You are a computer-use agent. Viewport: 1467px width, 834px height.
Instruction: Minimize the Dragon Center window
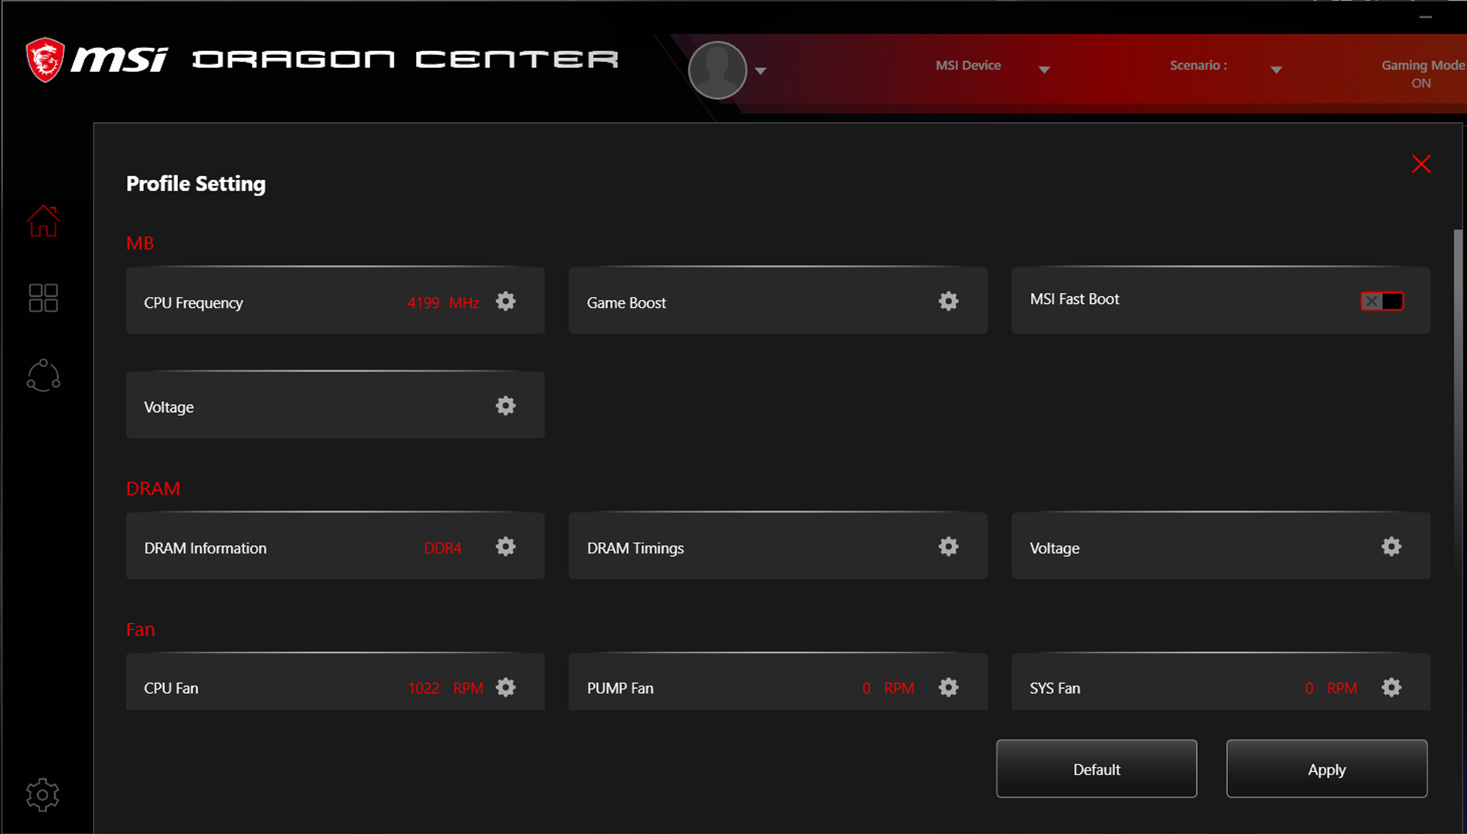(1425, 17)
